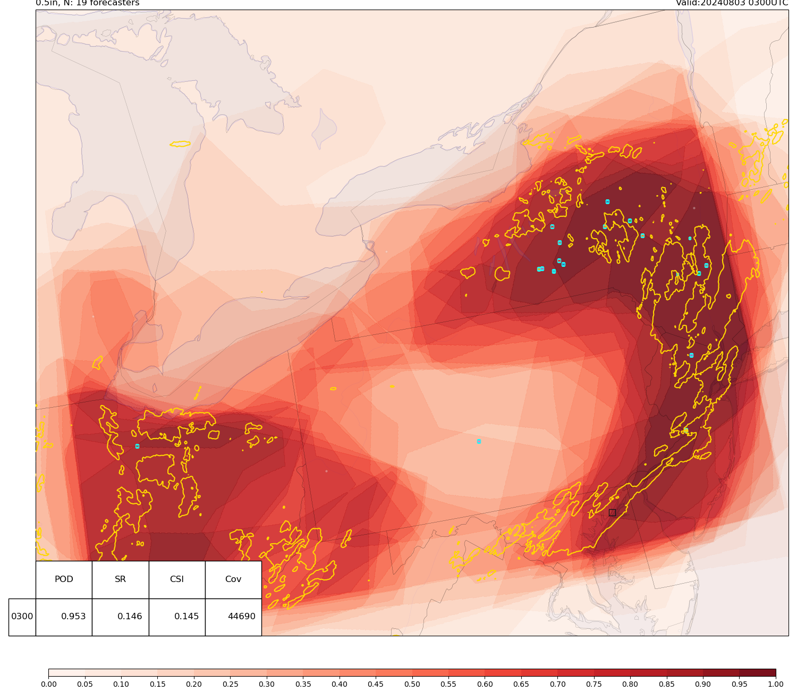Click the black square marker on the map
797x691 pixels.
pyautogui.click(x=612, y=512)
